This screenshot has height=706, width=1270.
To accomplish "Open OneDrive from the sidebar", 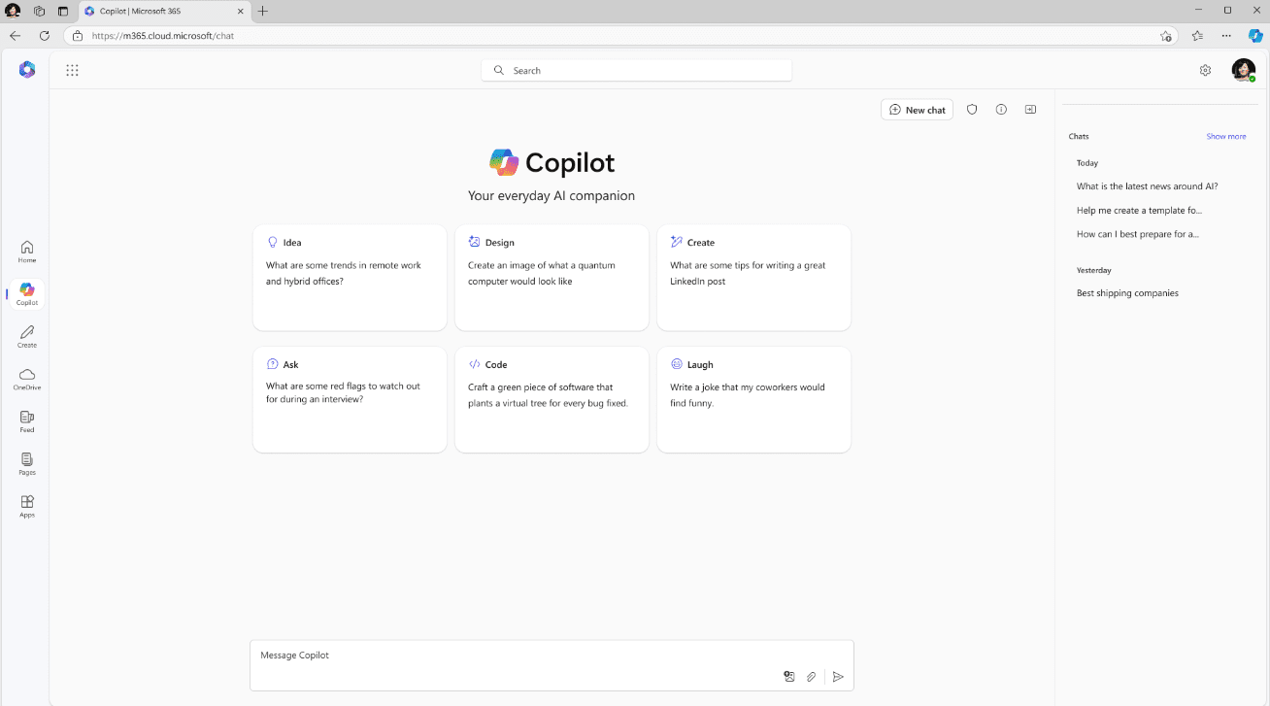I will (27, 379).
